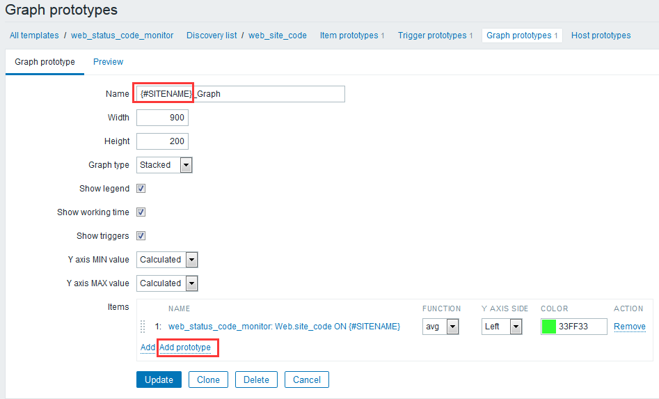This screenshot has width=659, height=399.
Task: Open Discovery list link
Action: coord(212,36)
